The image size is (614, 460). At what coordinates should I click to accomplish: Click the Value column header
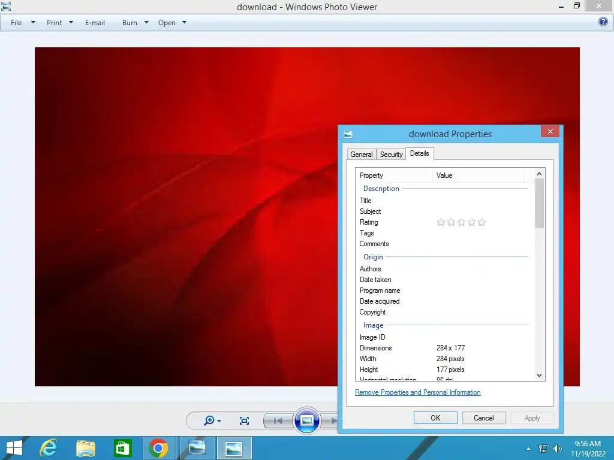(478, 175)
